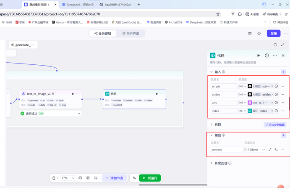Click horizontal scrollbar at canvas bottom
Image resolution: width=290 pixels, height=188 pixels.
[173, 185]
